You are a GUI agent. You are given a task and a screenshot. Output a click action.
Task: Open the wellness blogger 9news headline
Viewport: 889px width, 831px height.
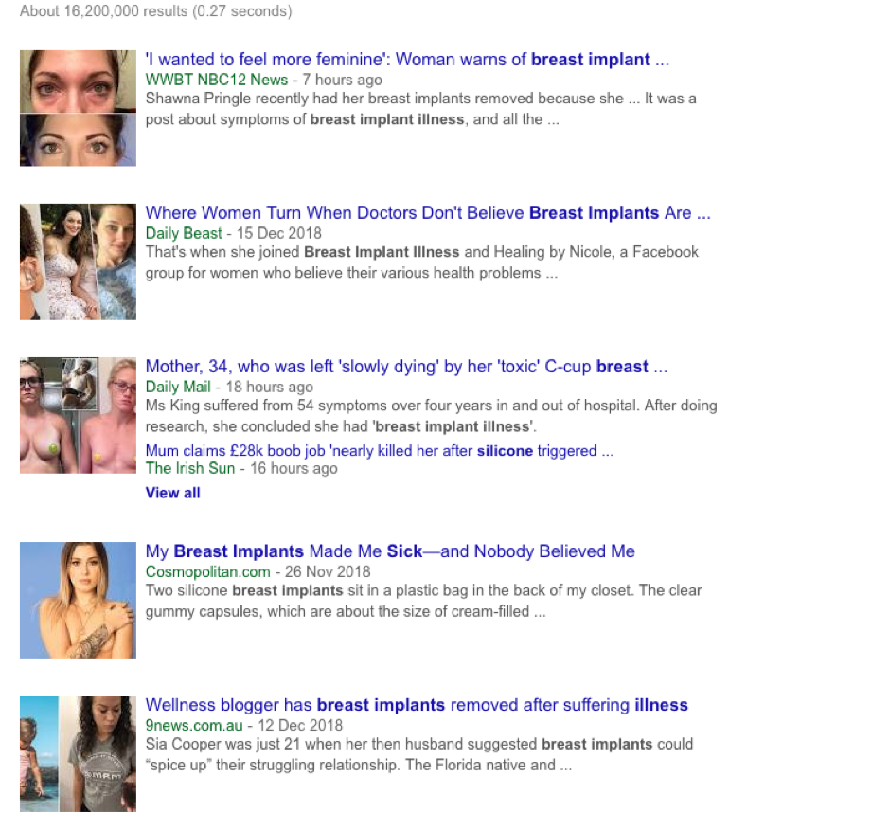(417, 705)
